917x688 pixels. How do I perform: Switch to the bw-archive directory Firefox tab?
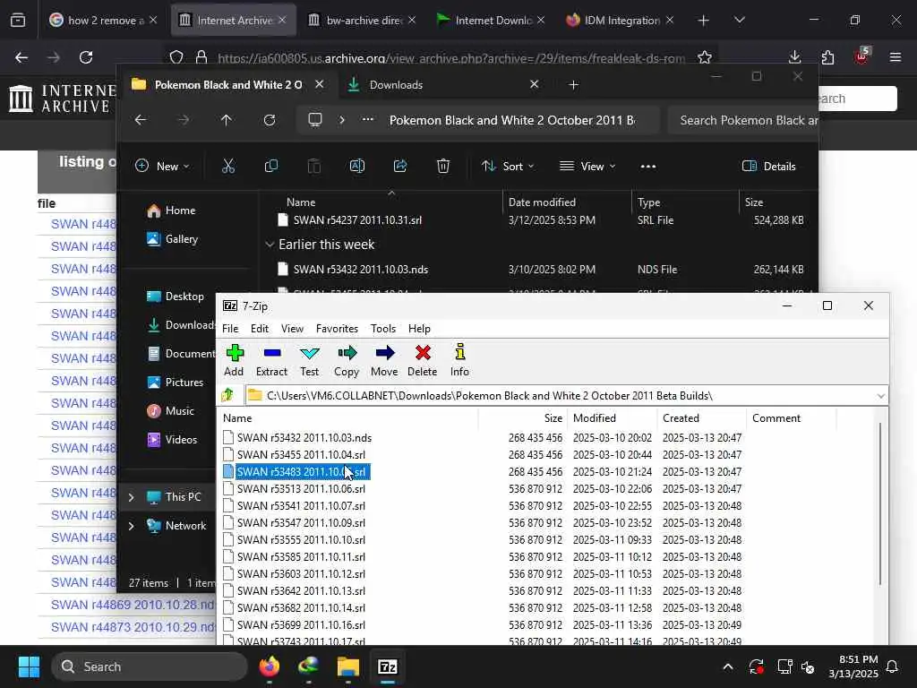363,20
